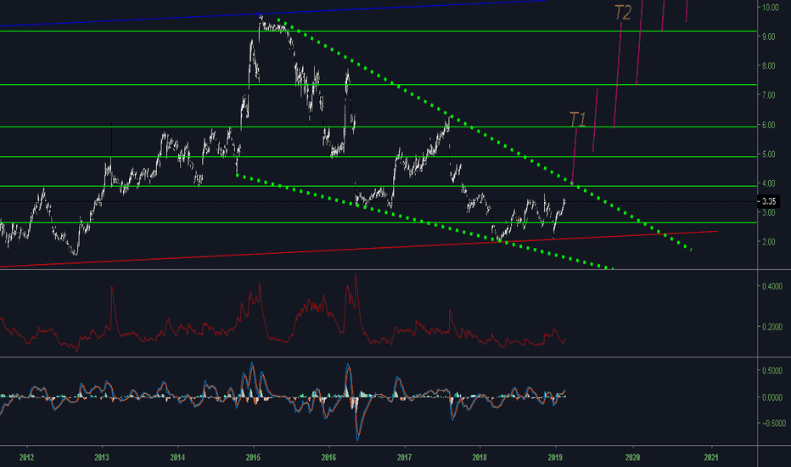Click the 5.00 price axis label
Image resolution: width=791 pixels, height=467 pixels.
(769, 155)
